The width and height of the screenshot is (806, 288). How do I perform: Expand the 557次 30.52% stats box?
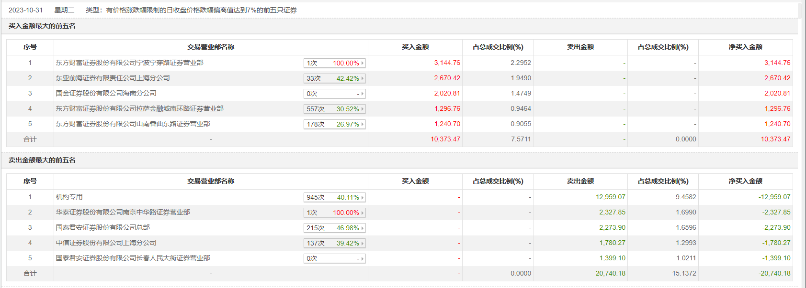[335, 109]
